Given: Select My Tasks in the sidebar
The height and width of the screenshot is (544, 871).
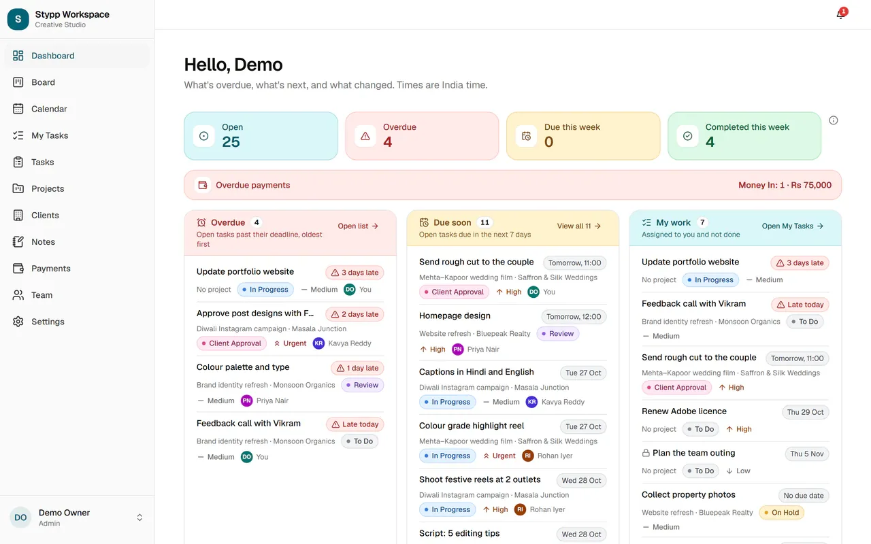Looking at the screenshot, I should point(77,135).
